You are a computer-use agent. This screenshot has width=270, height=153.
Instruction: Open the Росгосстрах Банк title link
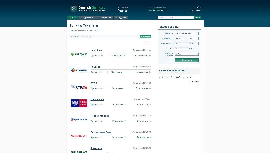coord(101,132)
